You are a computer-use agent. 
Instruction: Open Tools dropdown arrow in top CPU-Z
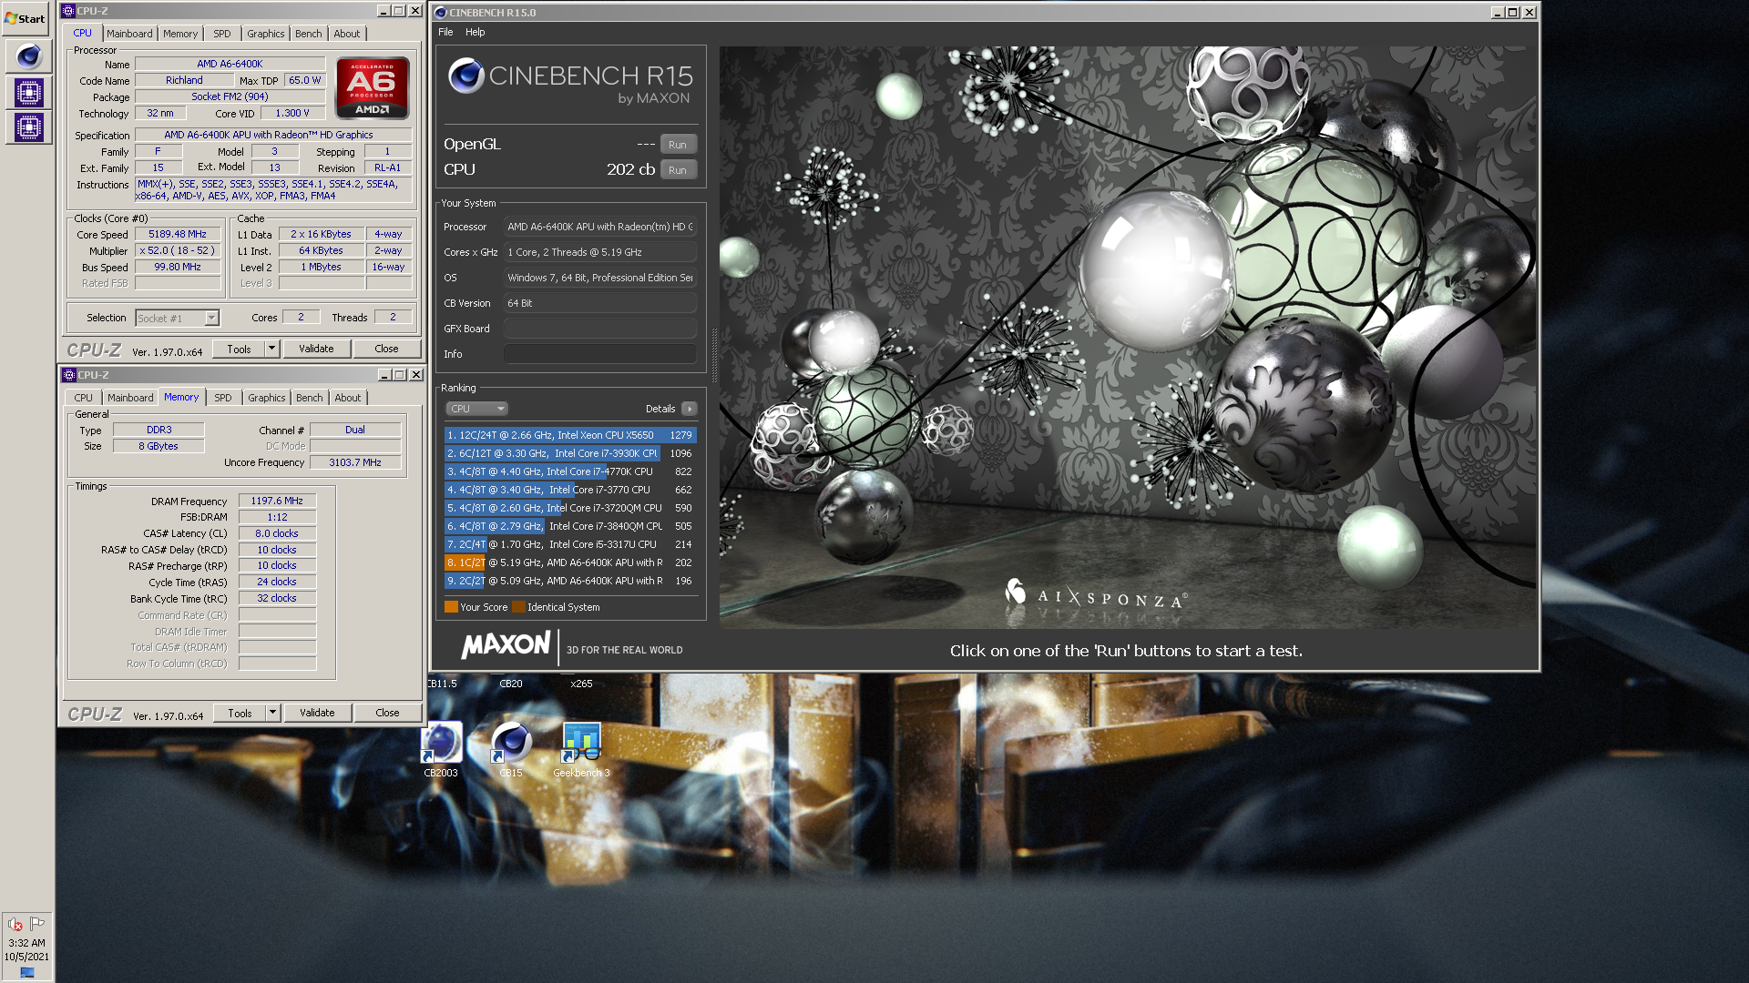click(x=271, y=349)
